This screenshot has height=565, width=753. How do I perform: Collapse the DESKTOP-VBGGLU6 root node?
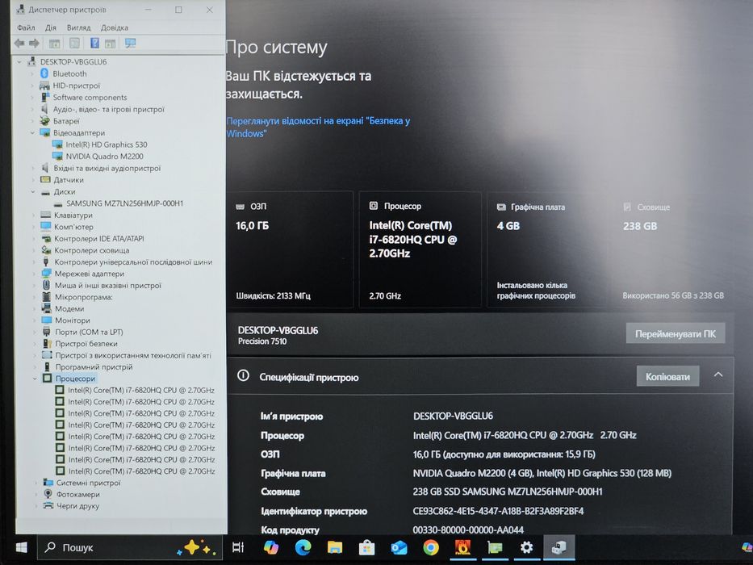pyautogui.click(x=19, y=61)
